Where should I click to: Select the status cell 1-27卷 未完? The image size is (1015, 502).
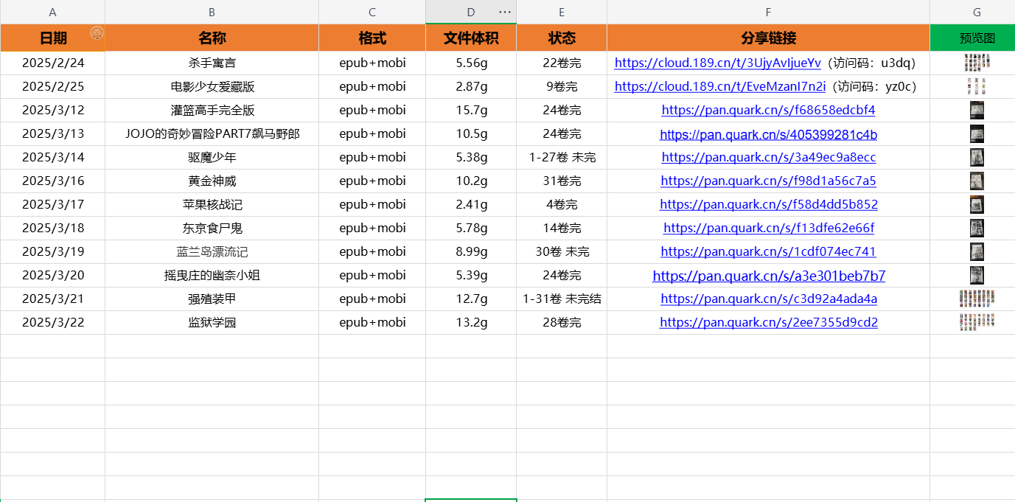pyautogui.click(x=562, y=158)
